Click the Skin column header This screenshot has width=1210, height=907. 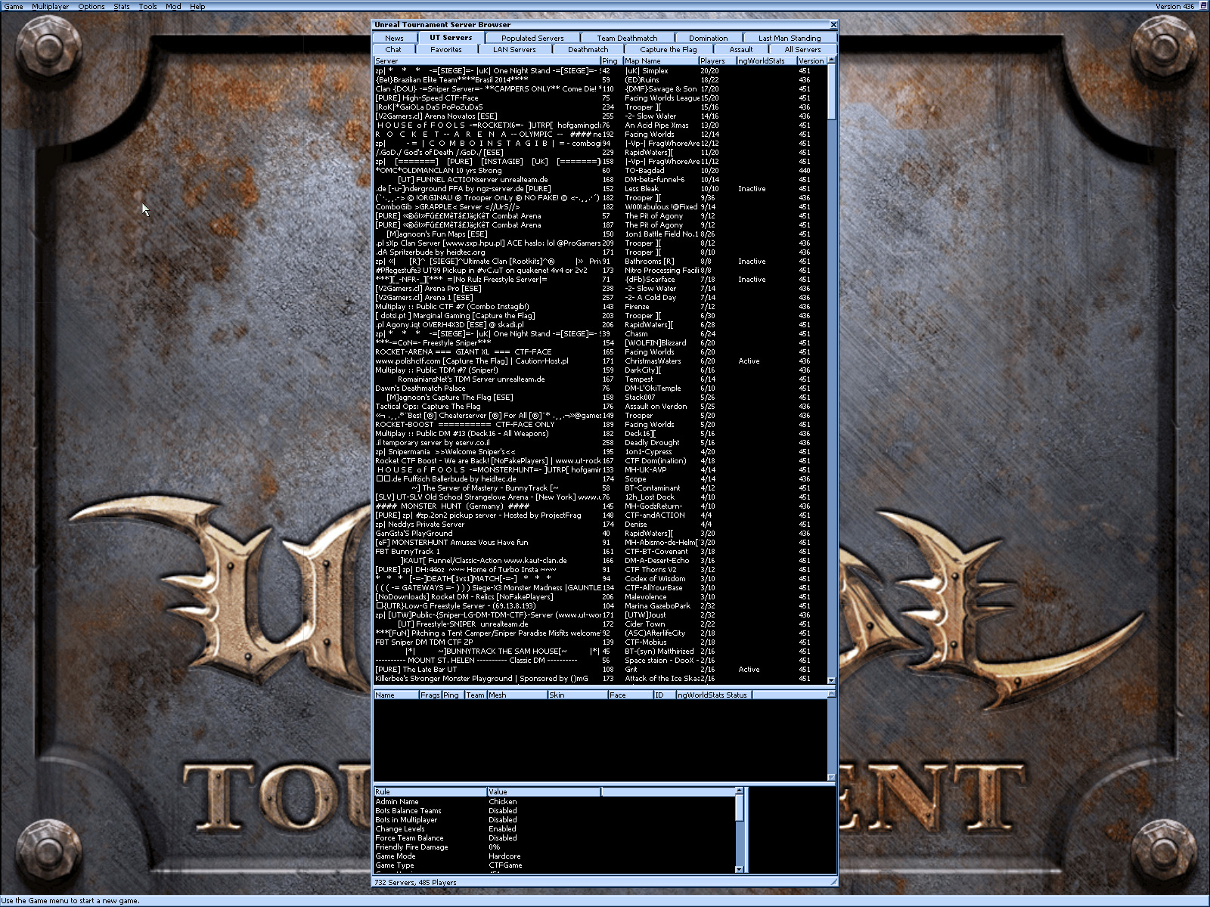[578, 695]
